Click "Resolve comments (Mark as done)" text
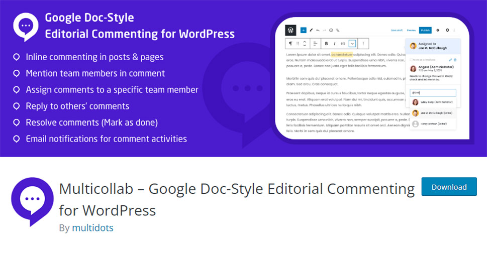The width and height of the screenshot is (487, 260). [91, 122]
